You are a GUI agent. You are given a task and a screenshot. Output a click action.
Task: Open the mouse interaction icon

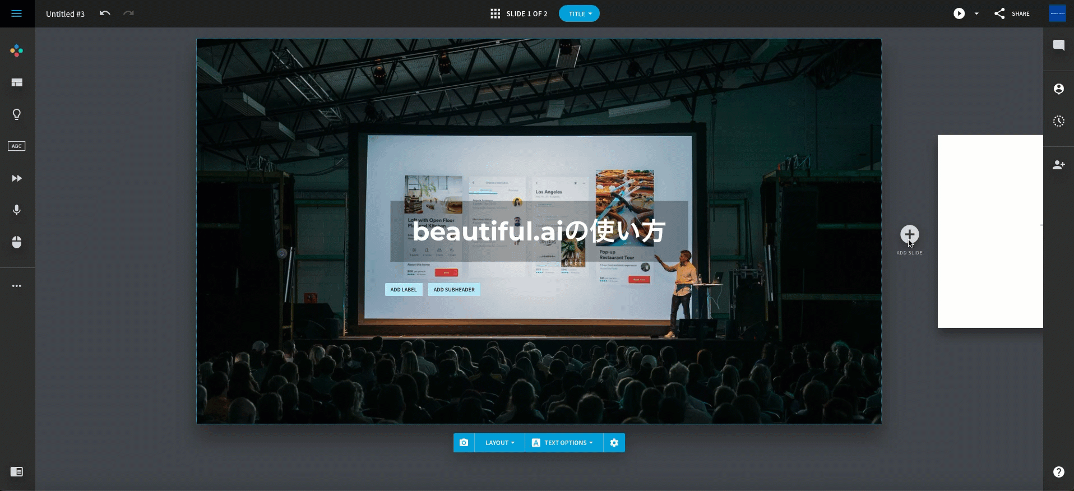tap(17, 242)
